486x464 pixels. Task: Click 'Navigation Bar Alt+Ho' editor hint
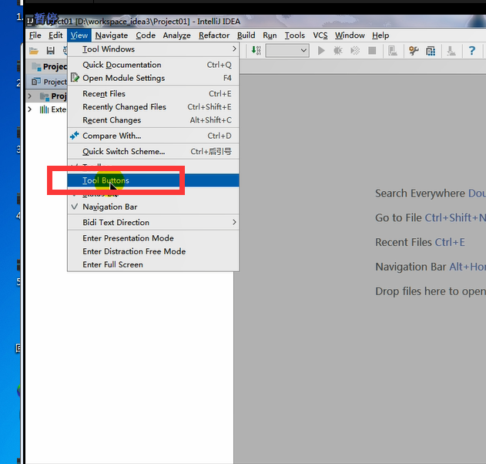pos(431,267)
